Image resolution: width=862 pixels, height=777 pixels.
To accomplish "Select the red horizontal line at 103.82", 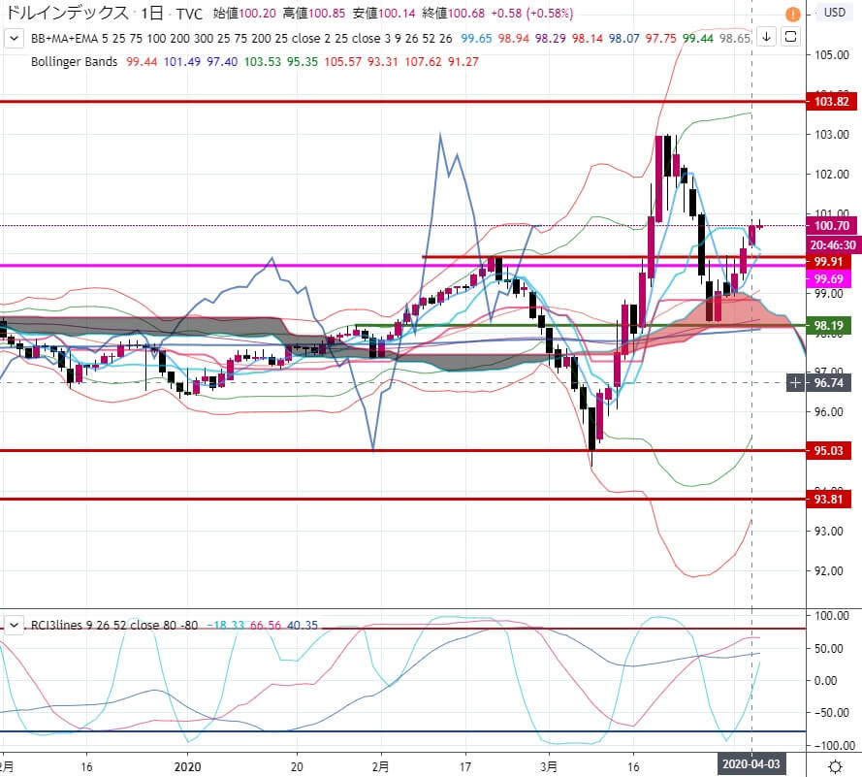I will tap(403, 102).
